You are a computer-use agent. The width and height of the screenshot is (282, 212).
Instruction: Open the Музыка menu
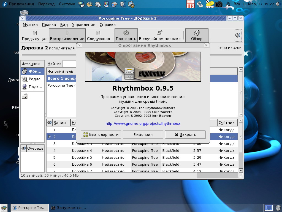coord(30,25)
